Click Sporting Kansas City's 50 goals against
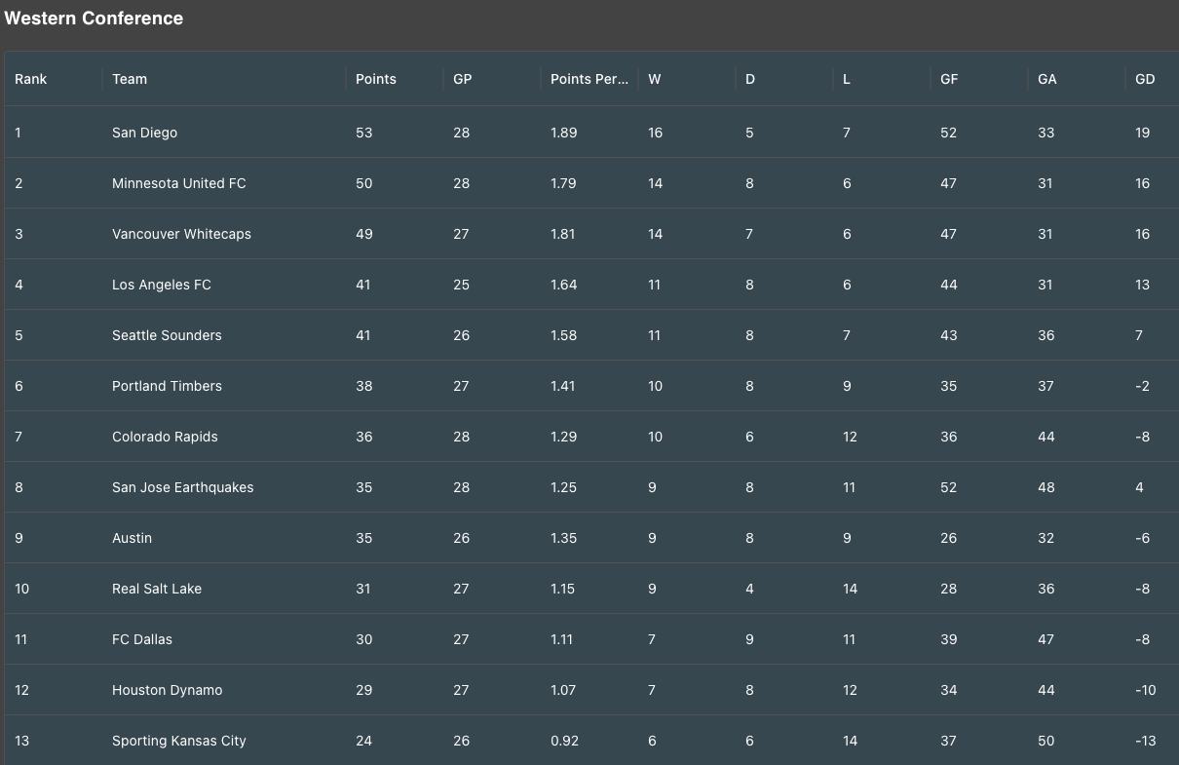 coord(1046,741)
